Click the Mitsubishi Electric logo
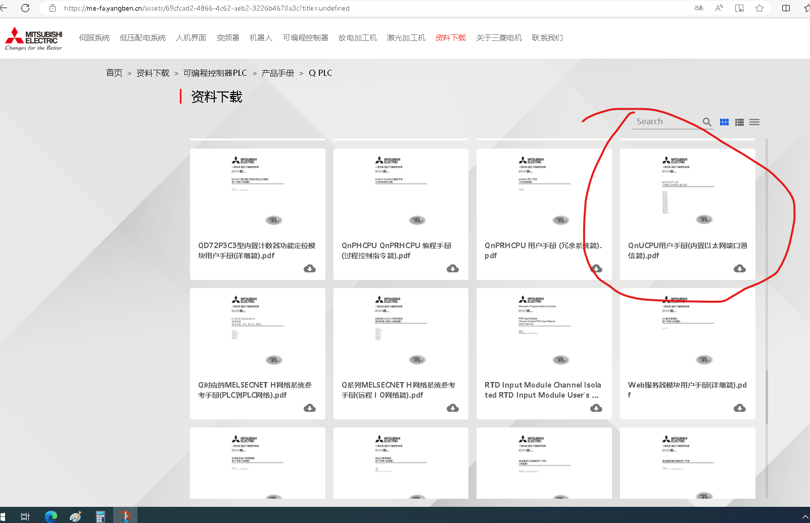Image resolution: width=810 pixels, height=523 pixels. 34,38
